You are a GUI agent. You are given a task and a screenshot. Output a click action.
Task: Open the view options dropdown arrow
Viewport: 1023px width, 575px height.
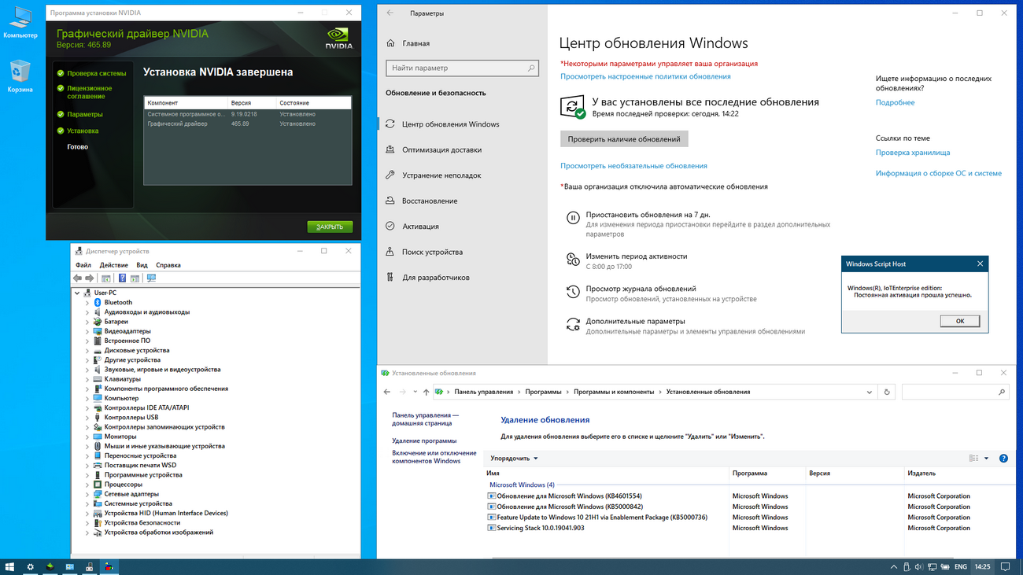pos(987,458)
